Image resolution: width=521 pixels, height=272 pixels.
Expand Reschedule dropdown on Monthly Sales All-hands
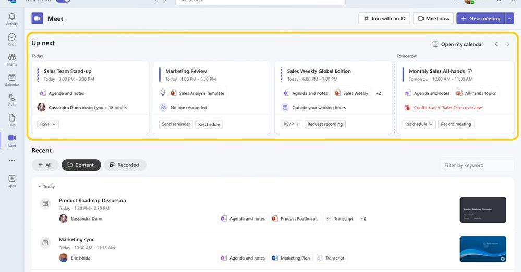(418, 124)
